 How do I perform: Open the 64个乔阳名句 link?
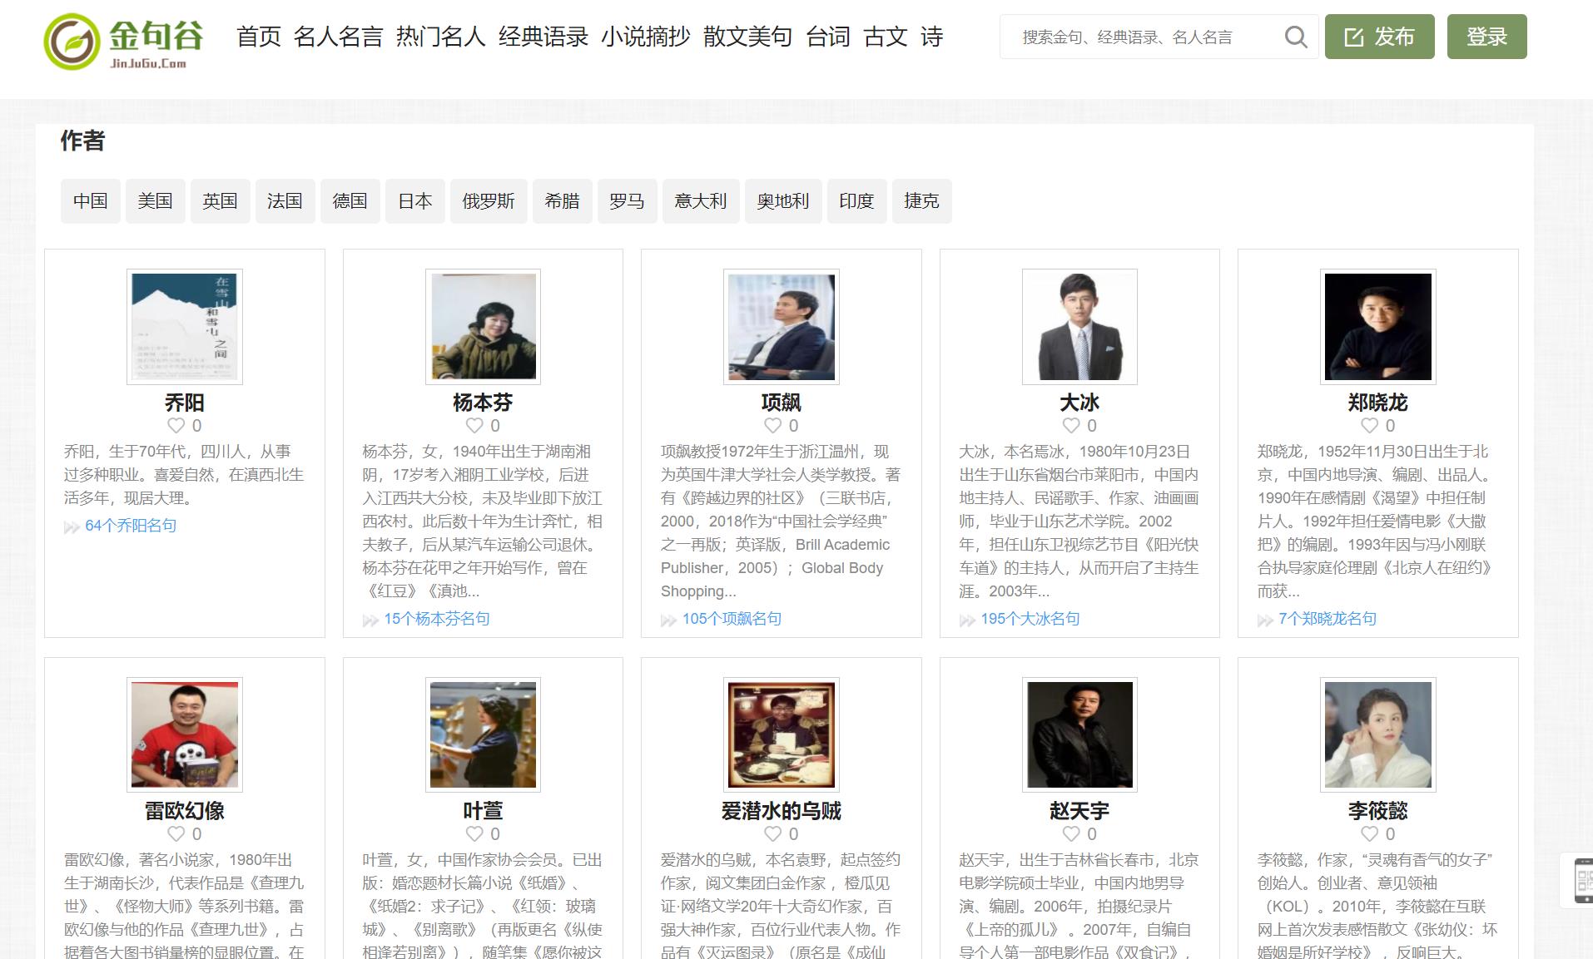pyautogui.click(x=131, y=526)
